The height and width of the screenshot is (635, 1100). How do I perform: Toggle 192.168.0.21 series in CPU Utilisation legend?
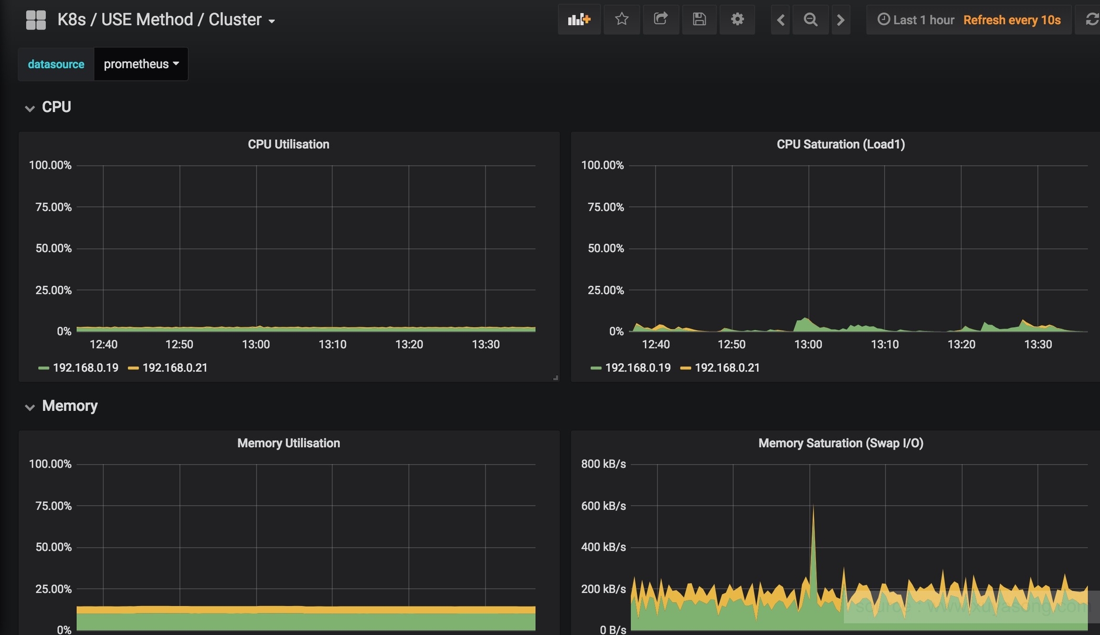coord(175,368)
